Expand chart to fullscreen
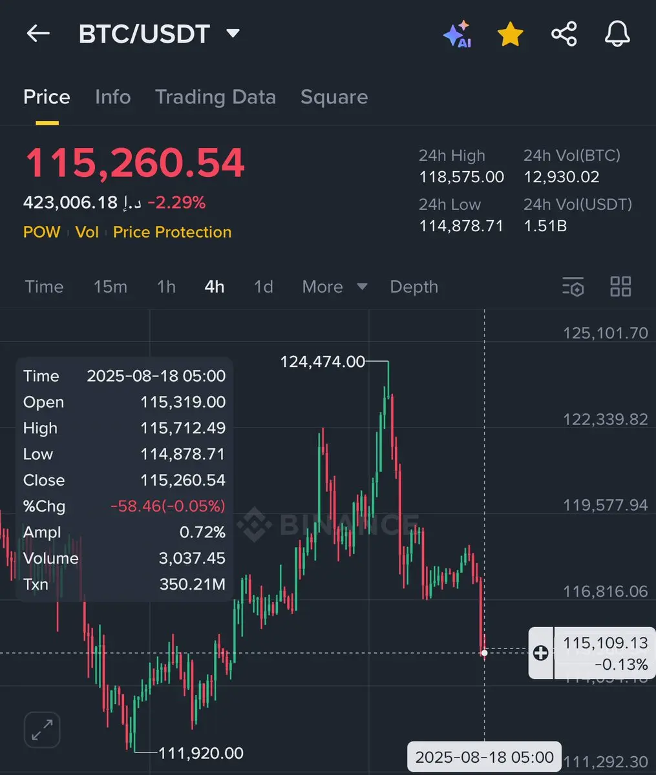 [x=43, y=730]
